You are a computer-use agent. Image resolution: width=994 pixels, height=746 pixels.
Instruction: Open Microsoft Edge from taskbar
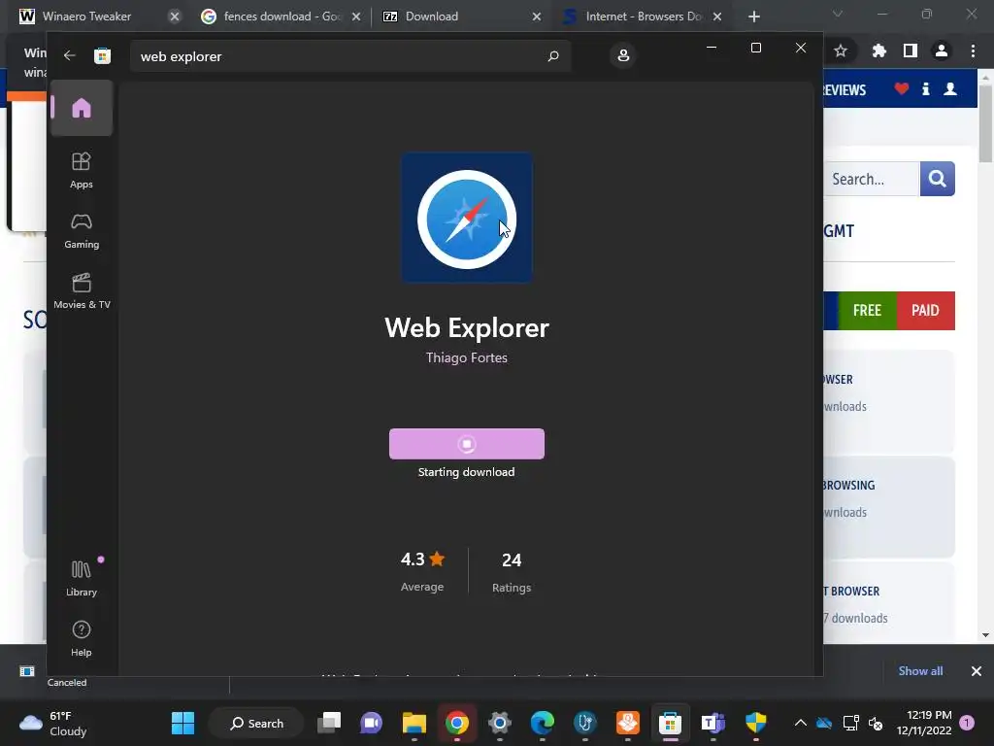(x=542, y=723)
